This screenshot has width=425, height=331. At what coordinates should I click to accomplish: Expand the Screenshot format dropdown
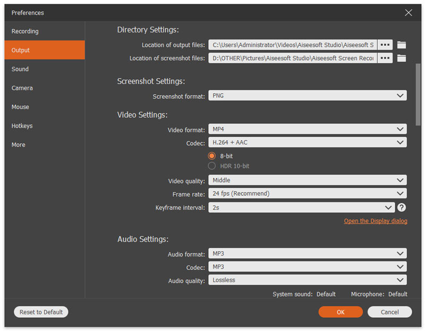click(307, 96)
